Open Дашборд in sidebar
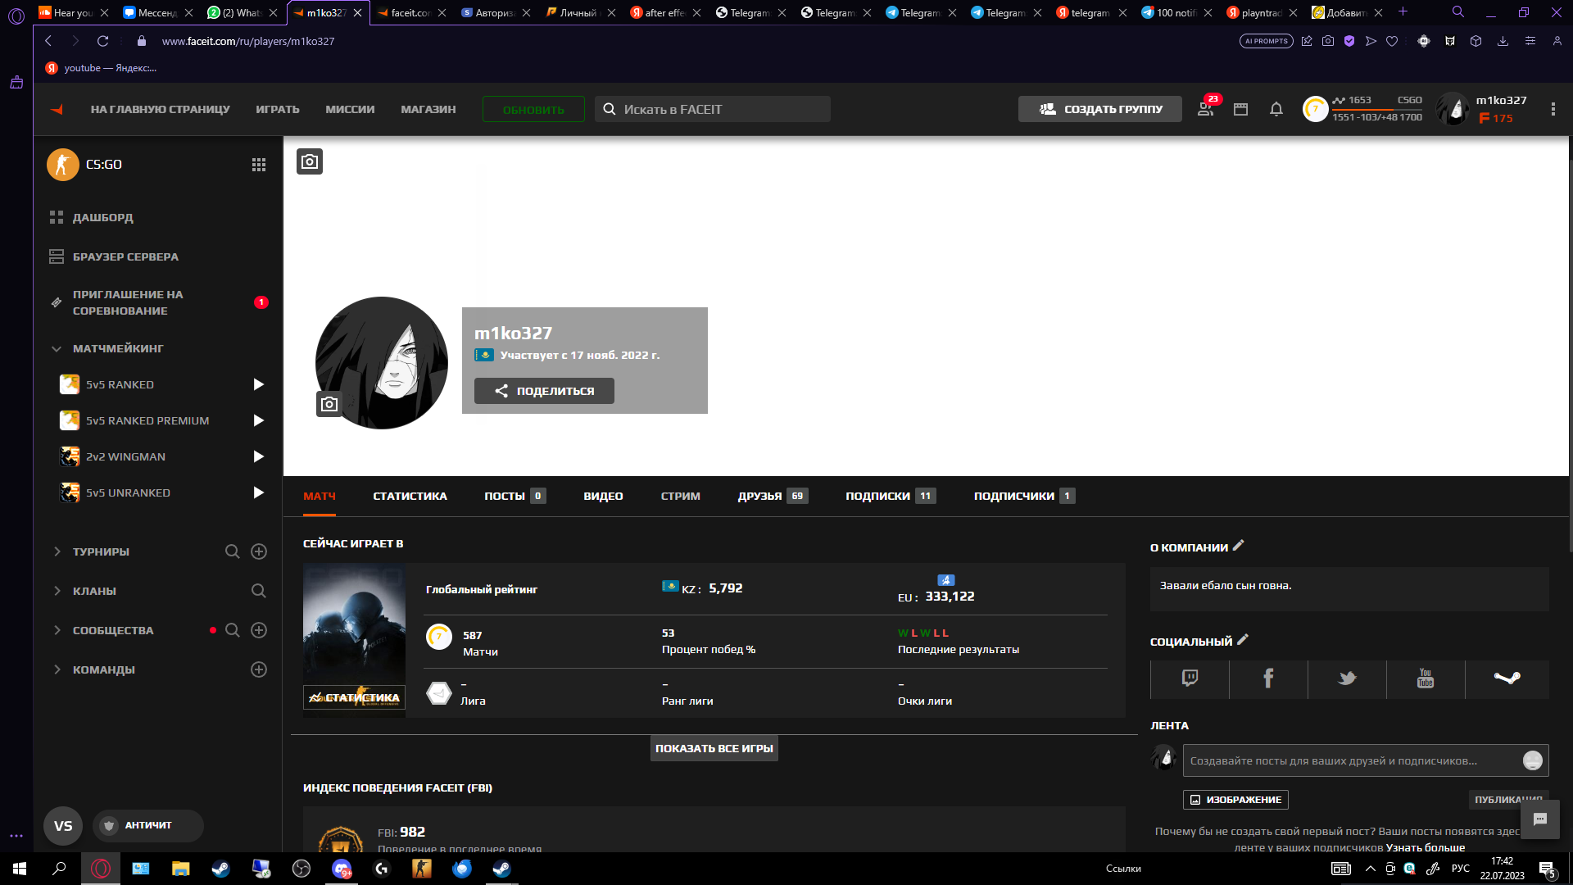The height and width of the screenshot is (885, 1573). click(102, 217)
